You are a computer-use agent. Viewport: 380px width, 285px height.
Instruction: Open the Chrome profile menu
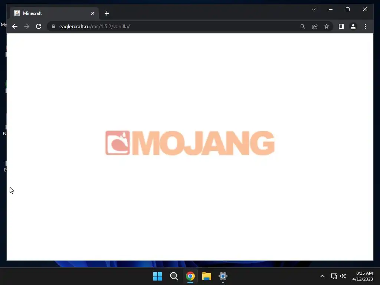[x=353, y=26]
